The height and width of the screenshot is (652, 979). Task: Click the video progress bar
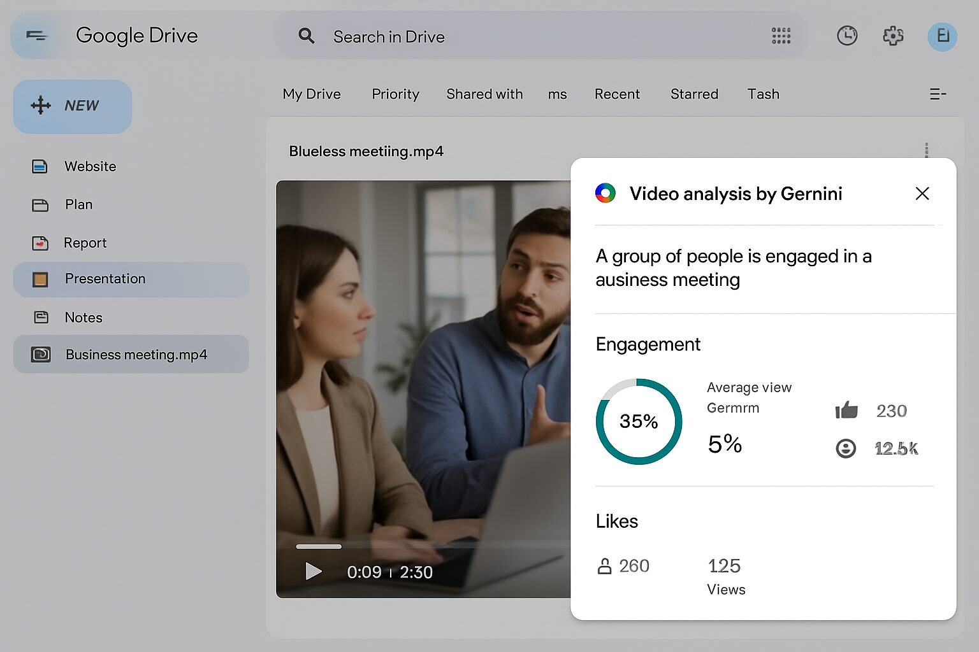pyautogui.click(x=433, y=546)
